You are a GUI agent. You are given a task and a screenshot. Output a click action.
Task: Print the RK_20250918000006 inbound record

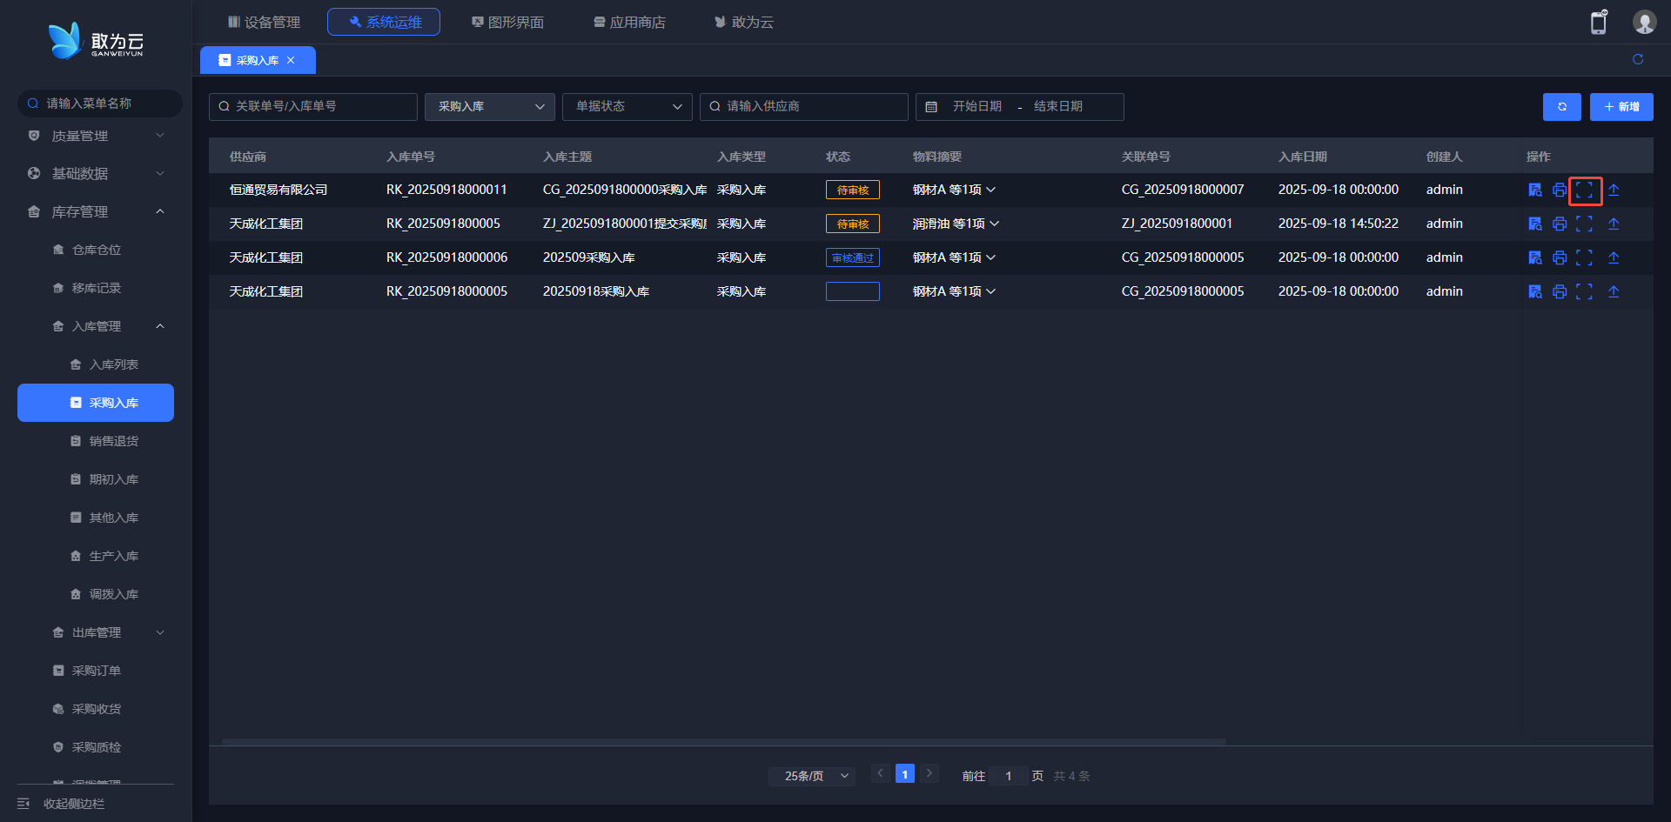[1559, 257]
